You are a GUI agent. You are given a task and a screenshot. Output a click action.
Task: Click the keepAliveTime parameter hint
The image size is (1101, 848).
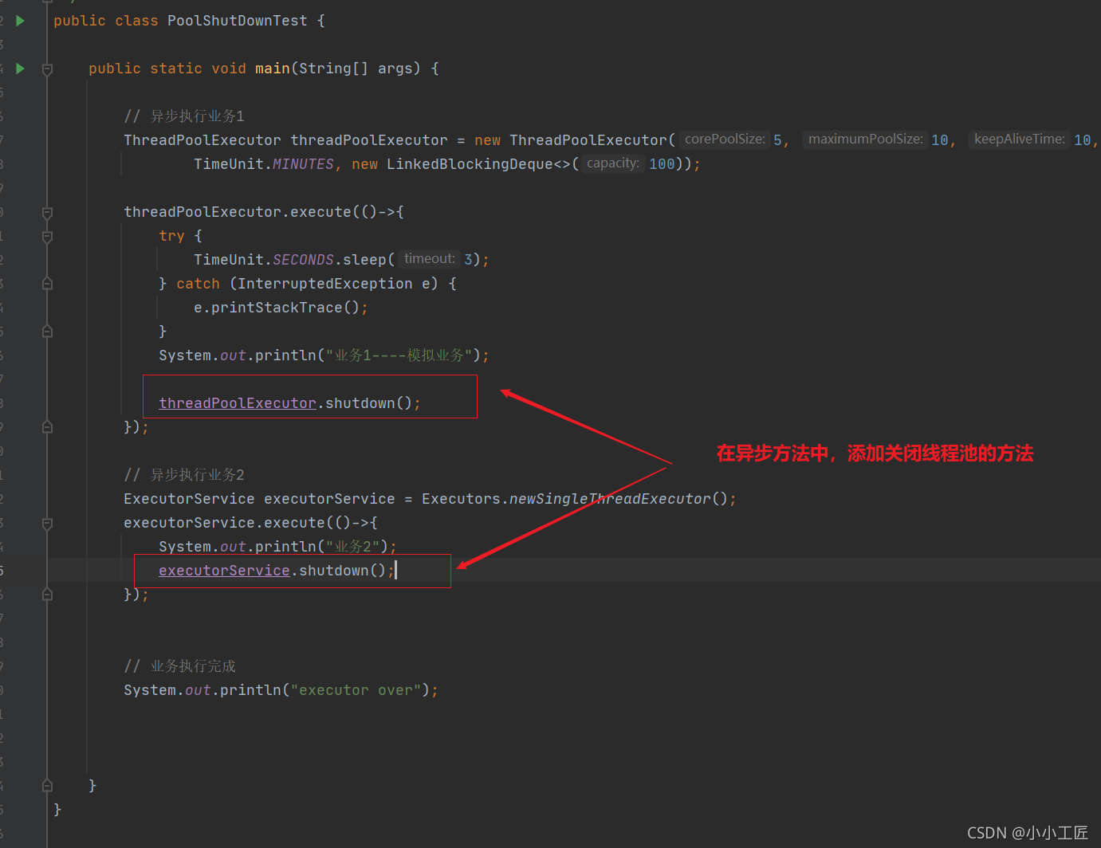click(x=1019, y=139)
